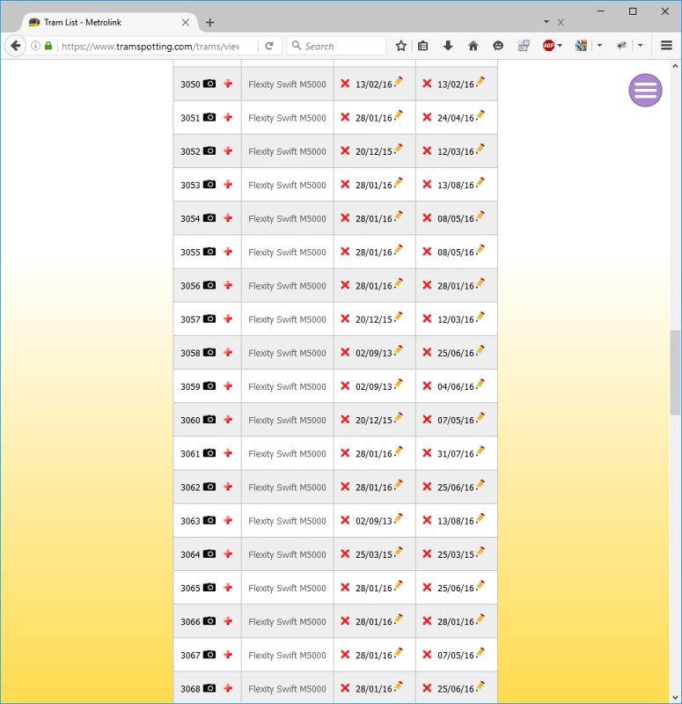Open Adblock Plus dropdown arrow

(560, 46)
